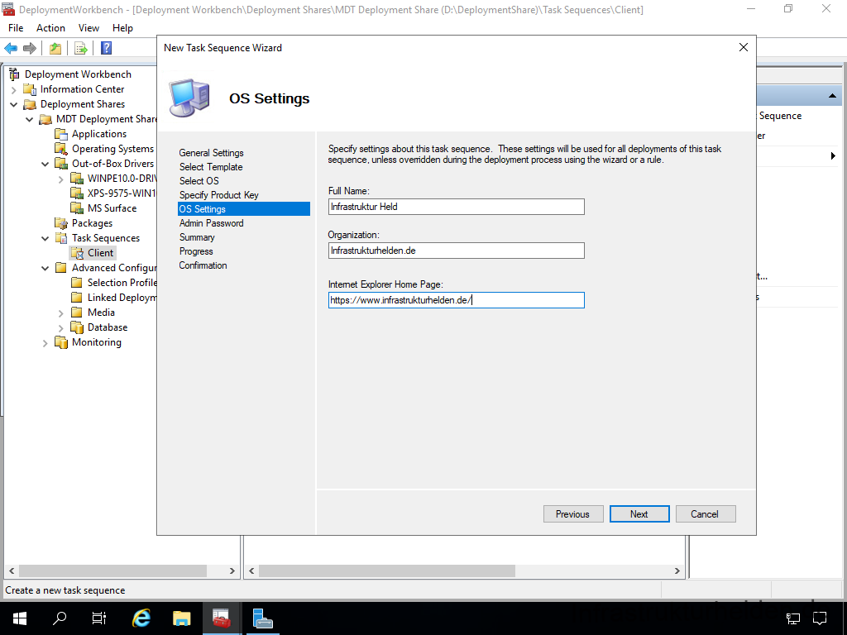Viewport: 847px width, 635px height.
Task: Collapse the Actions pane header arrow
Action: click(x=832, y=96)
